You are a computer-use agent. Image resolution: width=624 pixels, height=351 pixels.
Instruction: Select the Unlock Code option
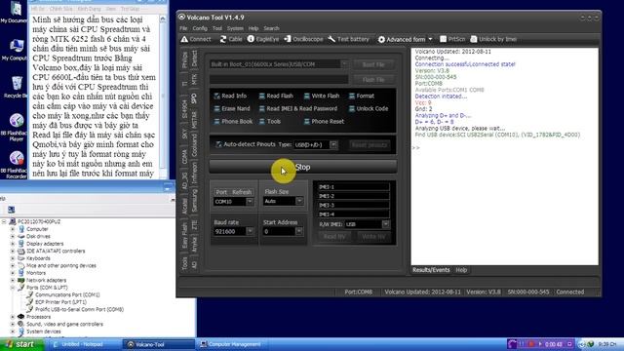point(369,108)
